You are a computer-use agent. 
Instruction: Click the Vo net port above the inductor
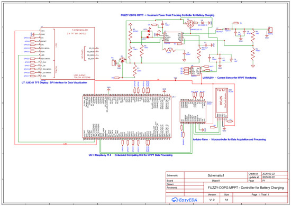coord(236,23)
